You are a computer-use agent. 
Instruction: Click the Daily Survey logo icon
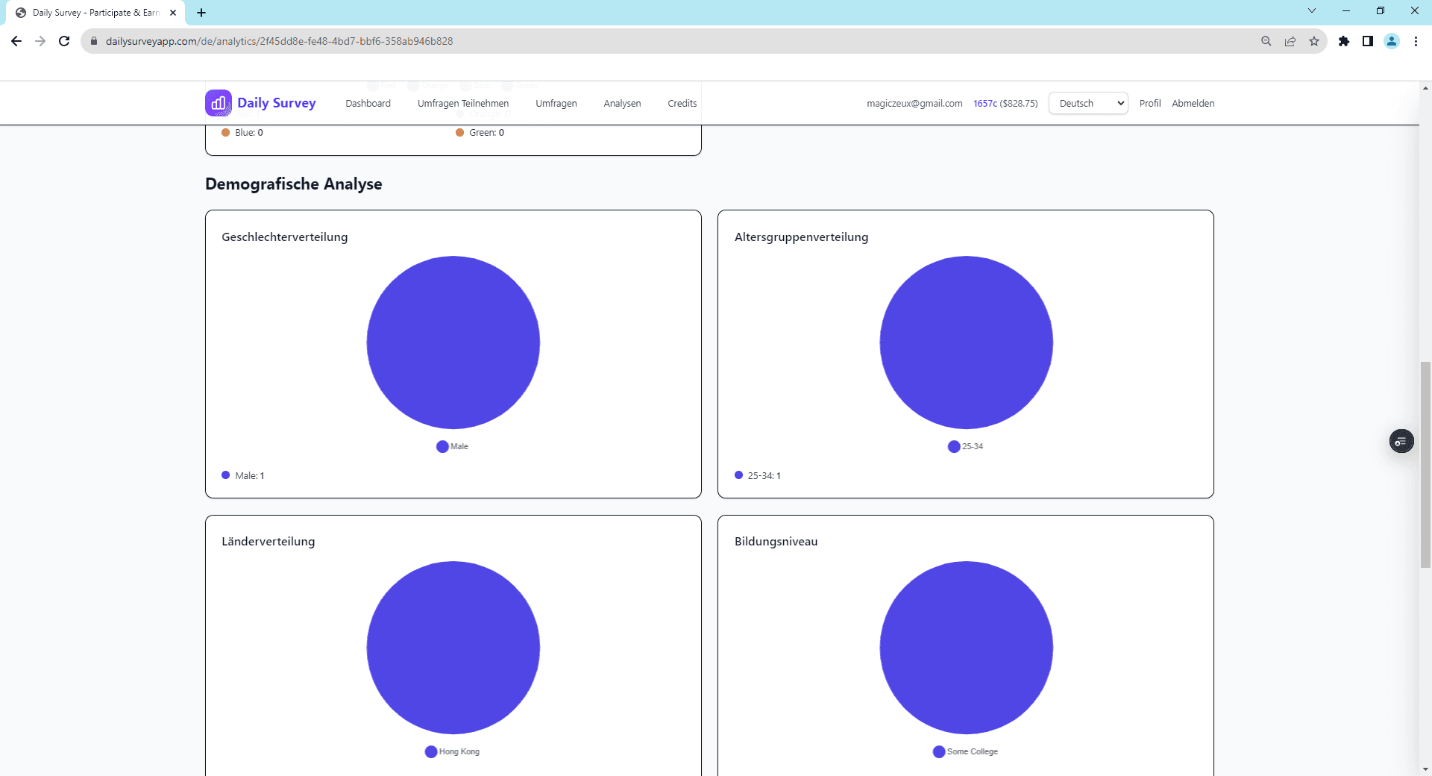pyautogui.click(x=218, y=103)
